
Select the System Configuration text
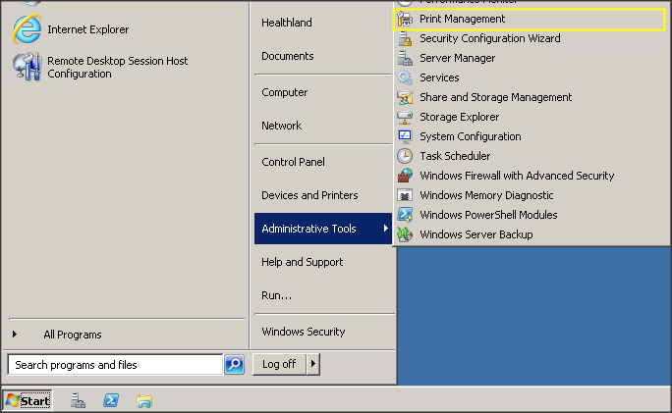pyautogui.click(x=471, y=136)
